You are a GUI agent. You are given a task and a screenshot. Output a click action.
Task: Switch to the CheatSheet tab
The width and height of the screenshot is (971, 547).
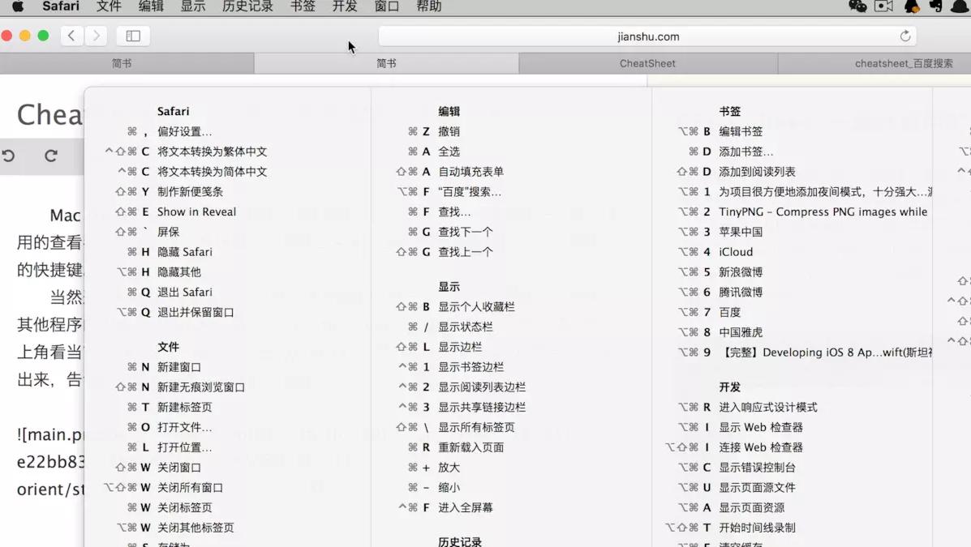647,62
